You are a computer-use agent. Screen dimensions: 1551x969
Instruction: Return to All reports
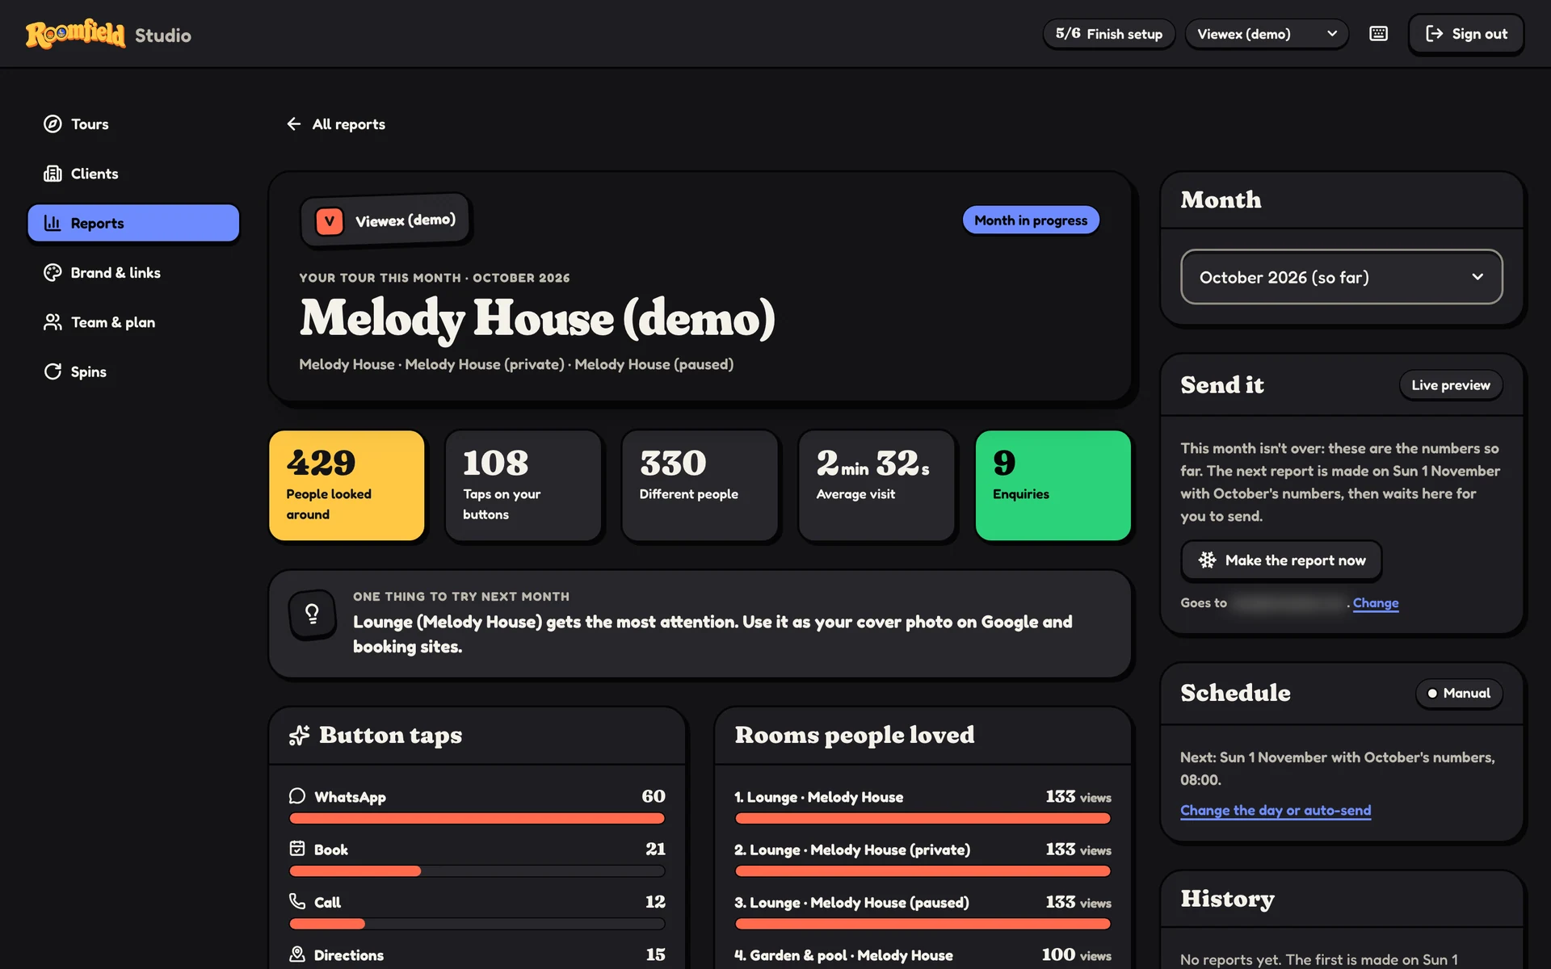[x=335, y=124]
